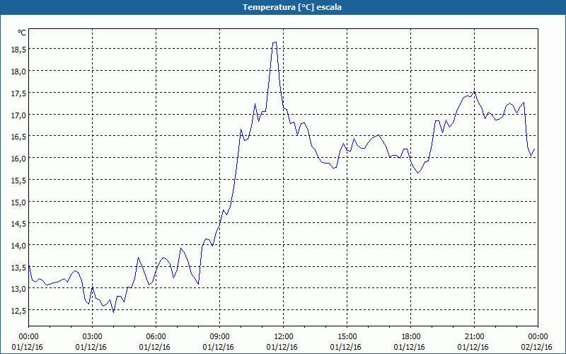Click the 'Temperatura [°C] escala' title bar

(x=283, y=7)
